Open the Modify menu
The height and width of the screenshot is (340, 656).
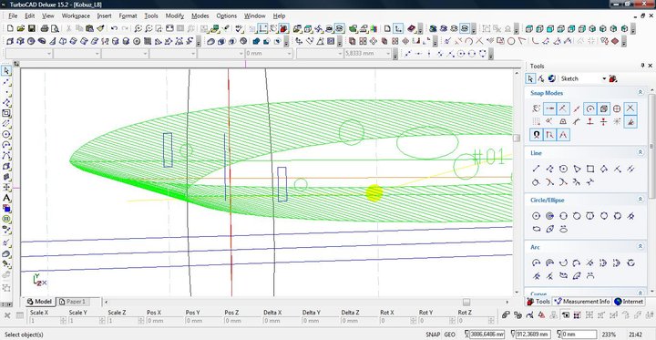pyautogui.click(x=174, y=15)
